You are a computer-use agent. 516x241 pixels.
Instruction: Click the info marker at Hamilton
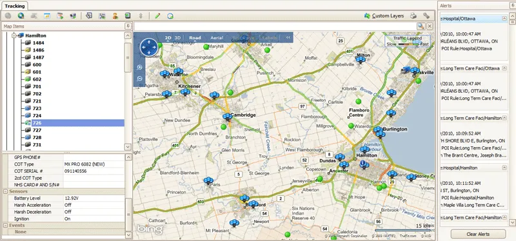click(363, 164)
